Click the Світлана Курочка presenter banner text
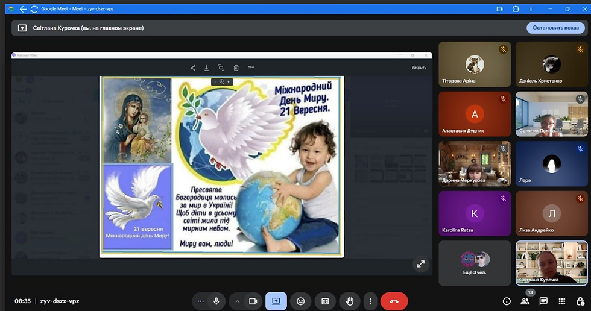The height and width of the screenshot is (311, 591). click(x=88, y=28)
